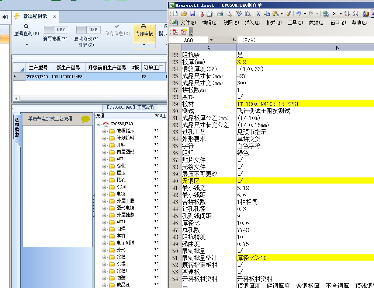This screenshot has height=288, width=374.
Task: Open a file using Excel's folder icon
Action: click(184, 14)
